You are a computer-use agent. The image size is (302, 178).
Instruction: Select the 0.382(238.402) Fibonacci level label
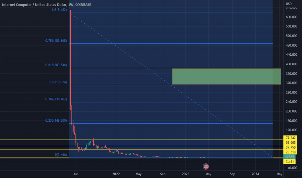pyautogui.click(x=56, y=99)
